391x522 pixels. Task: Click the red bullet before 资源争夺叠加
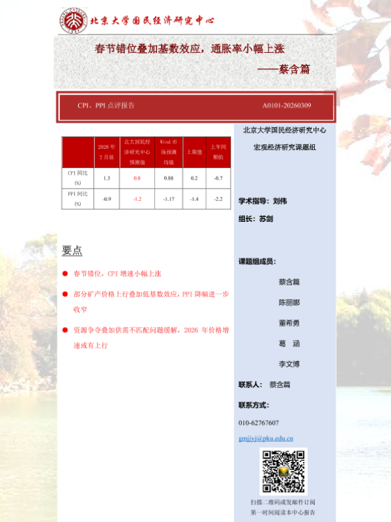pos(65,330)
